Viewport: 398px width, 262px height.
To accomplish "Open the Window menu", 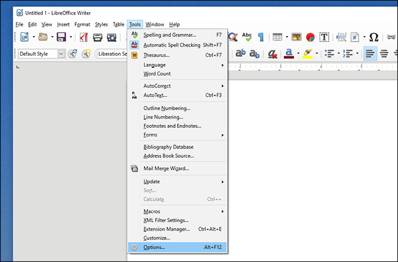I will (x=155, y=24).
